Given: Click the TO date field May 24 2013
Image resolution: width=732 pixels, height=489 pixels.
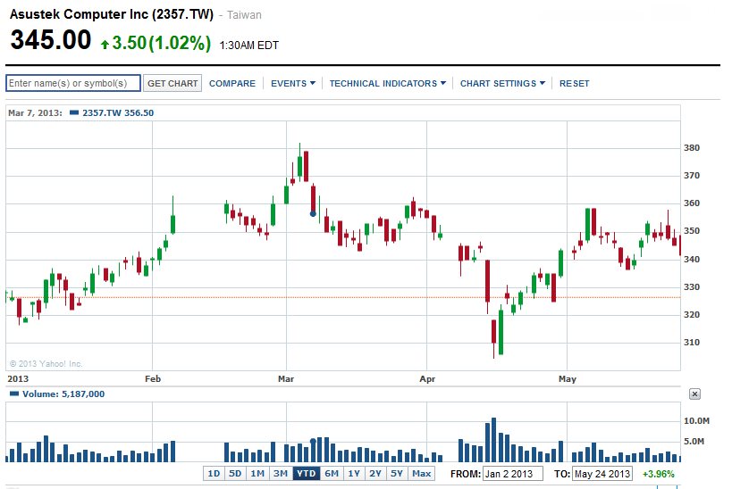Looking at the screenshot, I should [x=602, y=474].
